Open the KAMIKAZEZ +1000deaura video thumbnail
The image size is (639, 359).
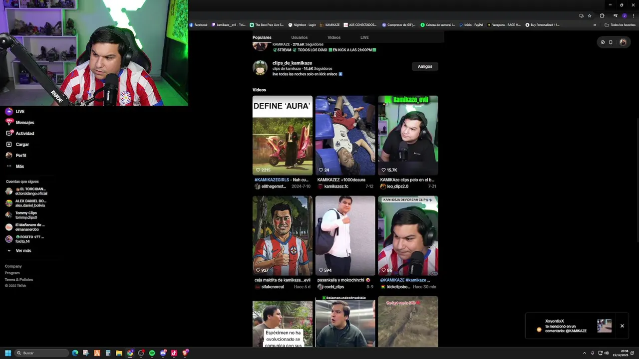click(345, 135)
